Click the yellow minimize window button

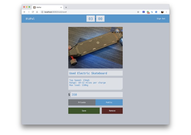point(27,7)
